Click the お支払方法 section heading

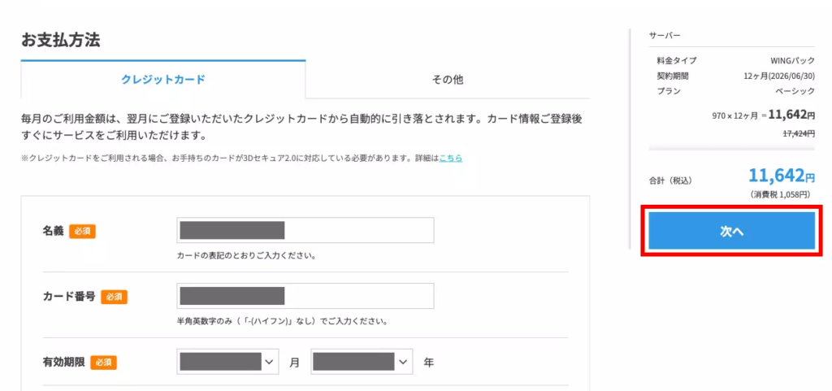(61, 40)
